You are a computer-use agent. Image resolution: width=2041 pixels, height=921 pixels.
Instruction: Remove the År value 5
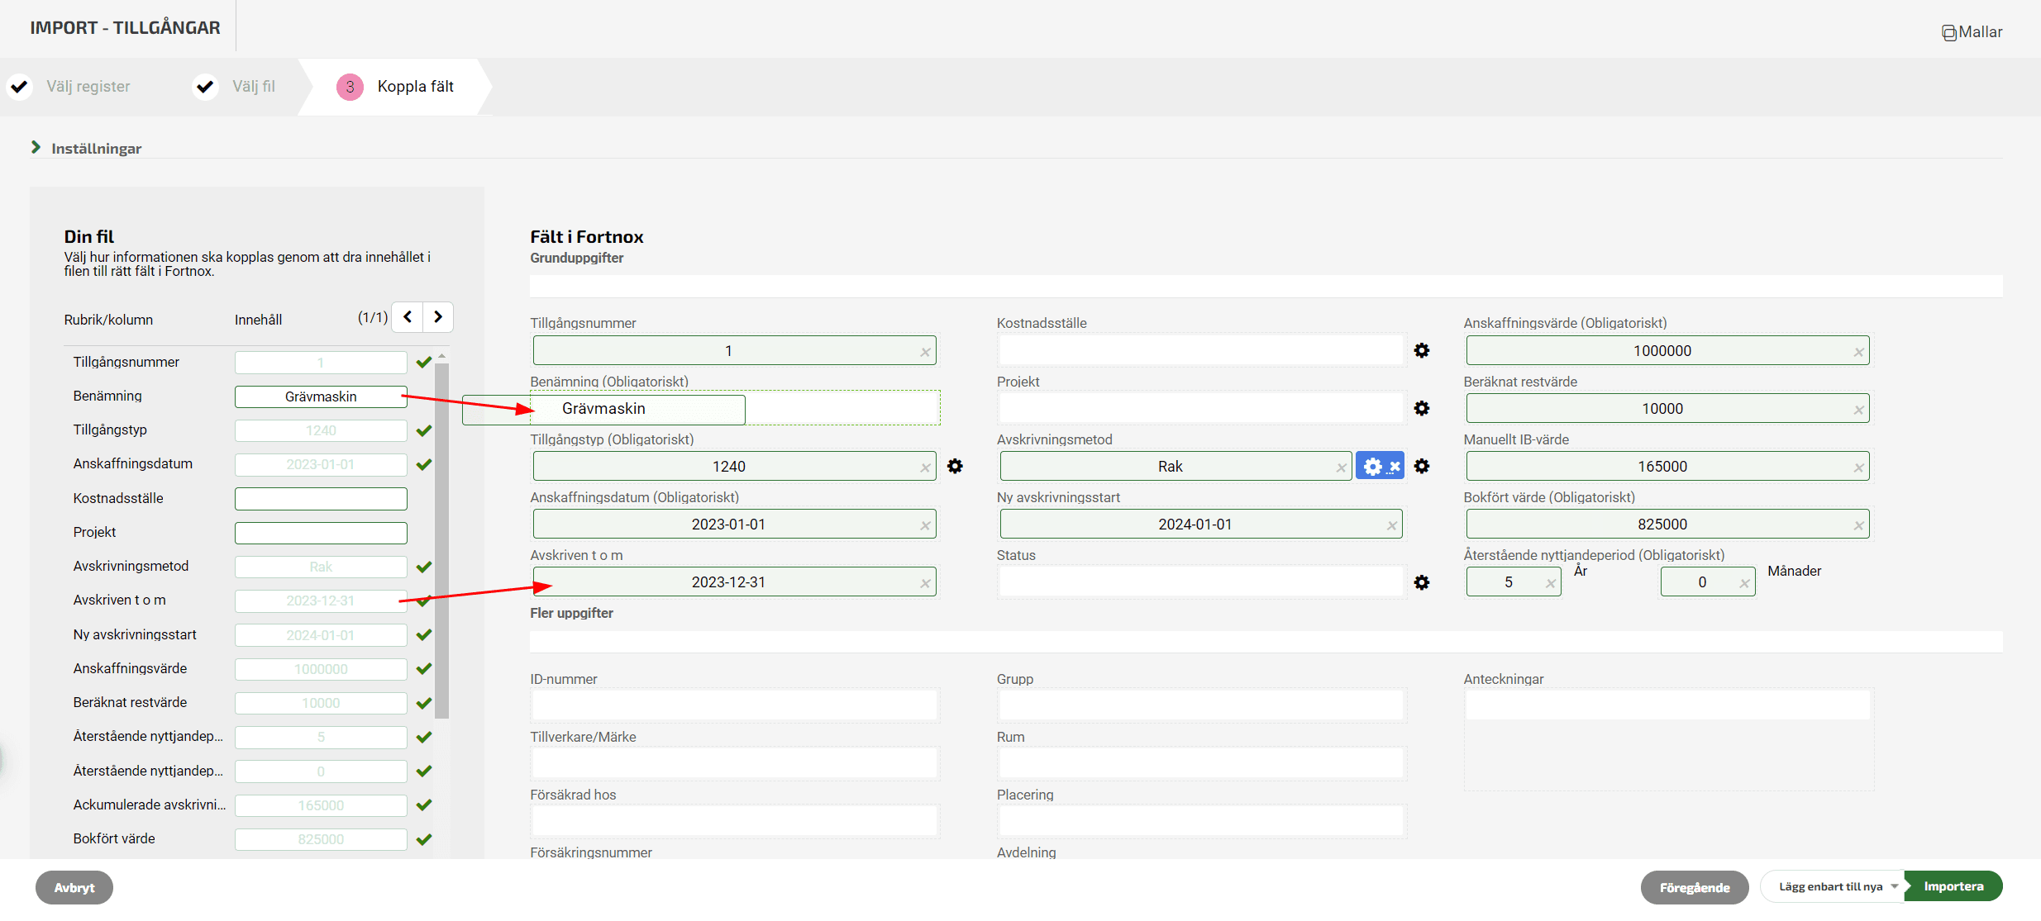pyautogui.click(x=1551, y=583)
